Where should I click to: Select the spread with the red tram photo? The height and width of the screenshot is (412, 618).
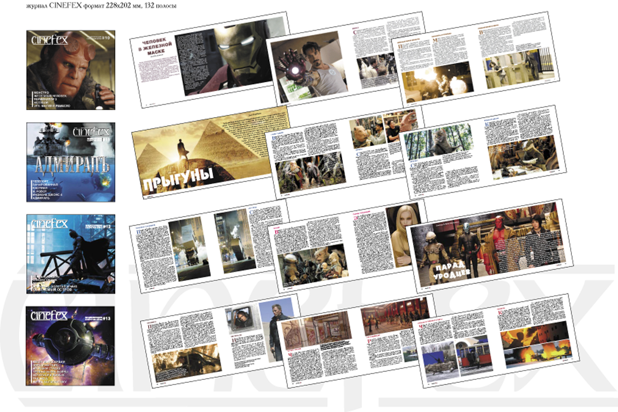[496, 341]
